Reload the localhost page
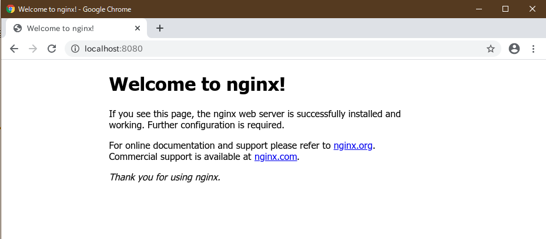The height and width of the screenshot is (239, 546). [x=52, y=49]
